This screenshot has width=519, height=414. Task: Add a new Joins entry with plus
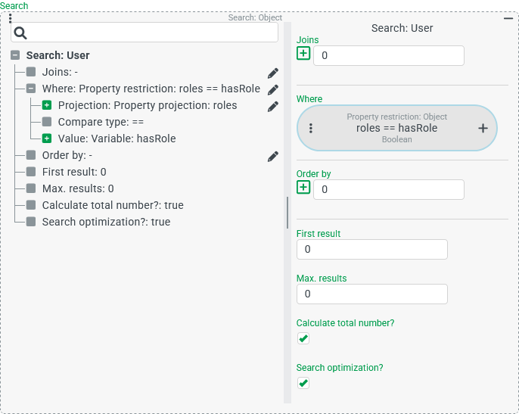click(303, 53)
